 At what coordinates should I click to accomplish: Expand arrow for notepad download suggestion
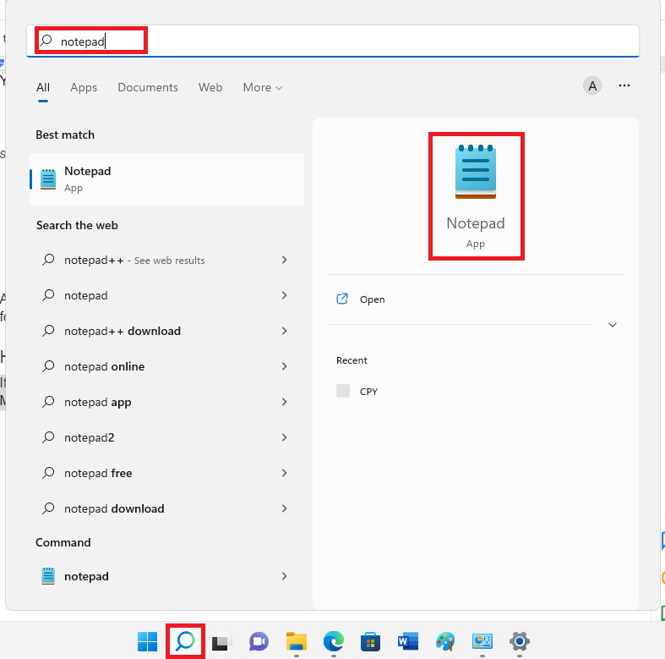tap(284, 508)
